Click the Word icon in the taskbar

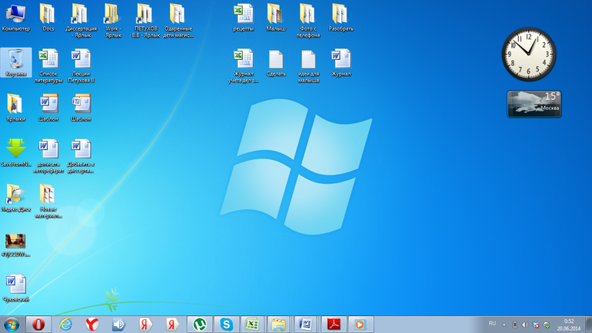[305, 324]
